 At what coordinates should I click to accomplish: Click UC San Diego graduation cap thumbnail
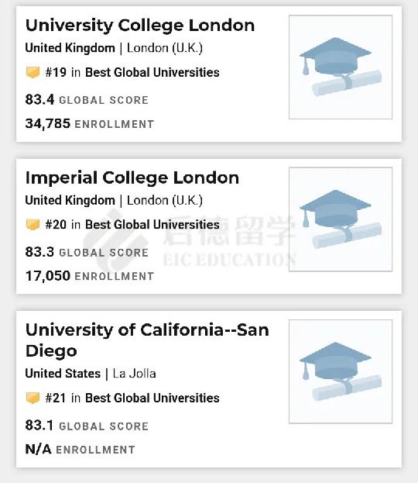pos(341,371)
